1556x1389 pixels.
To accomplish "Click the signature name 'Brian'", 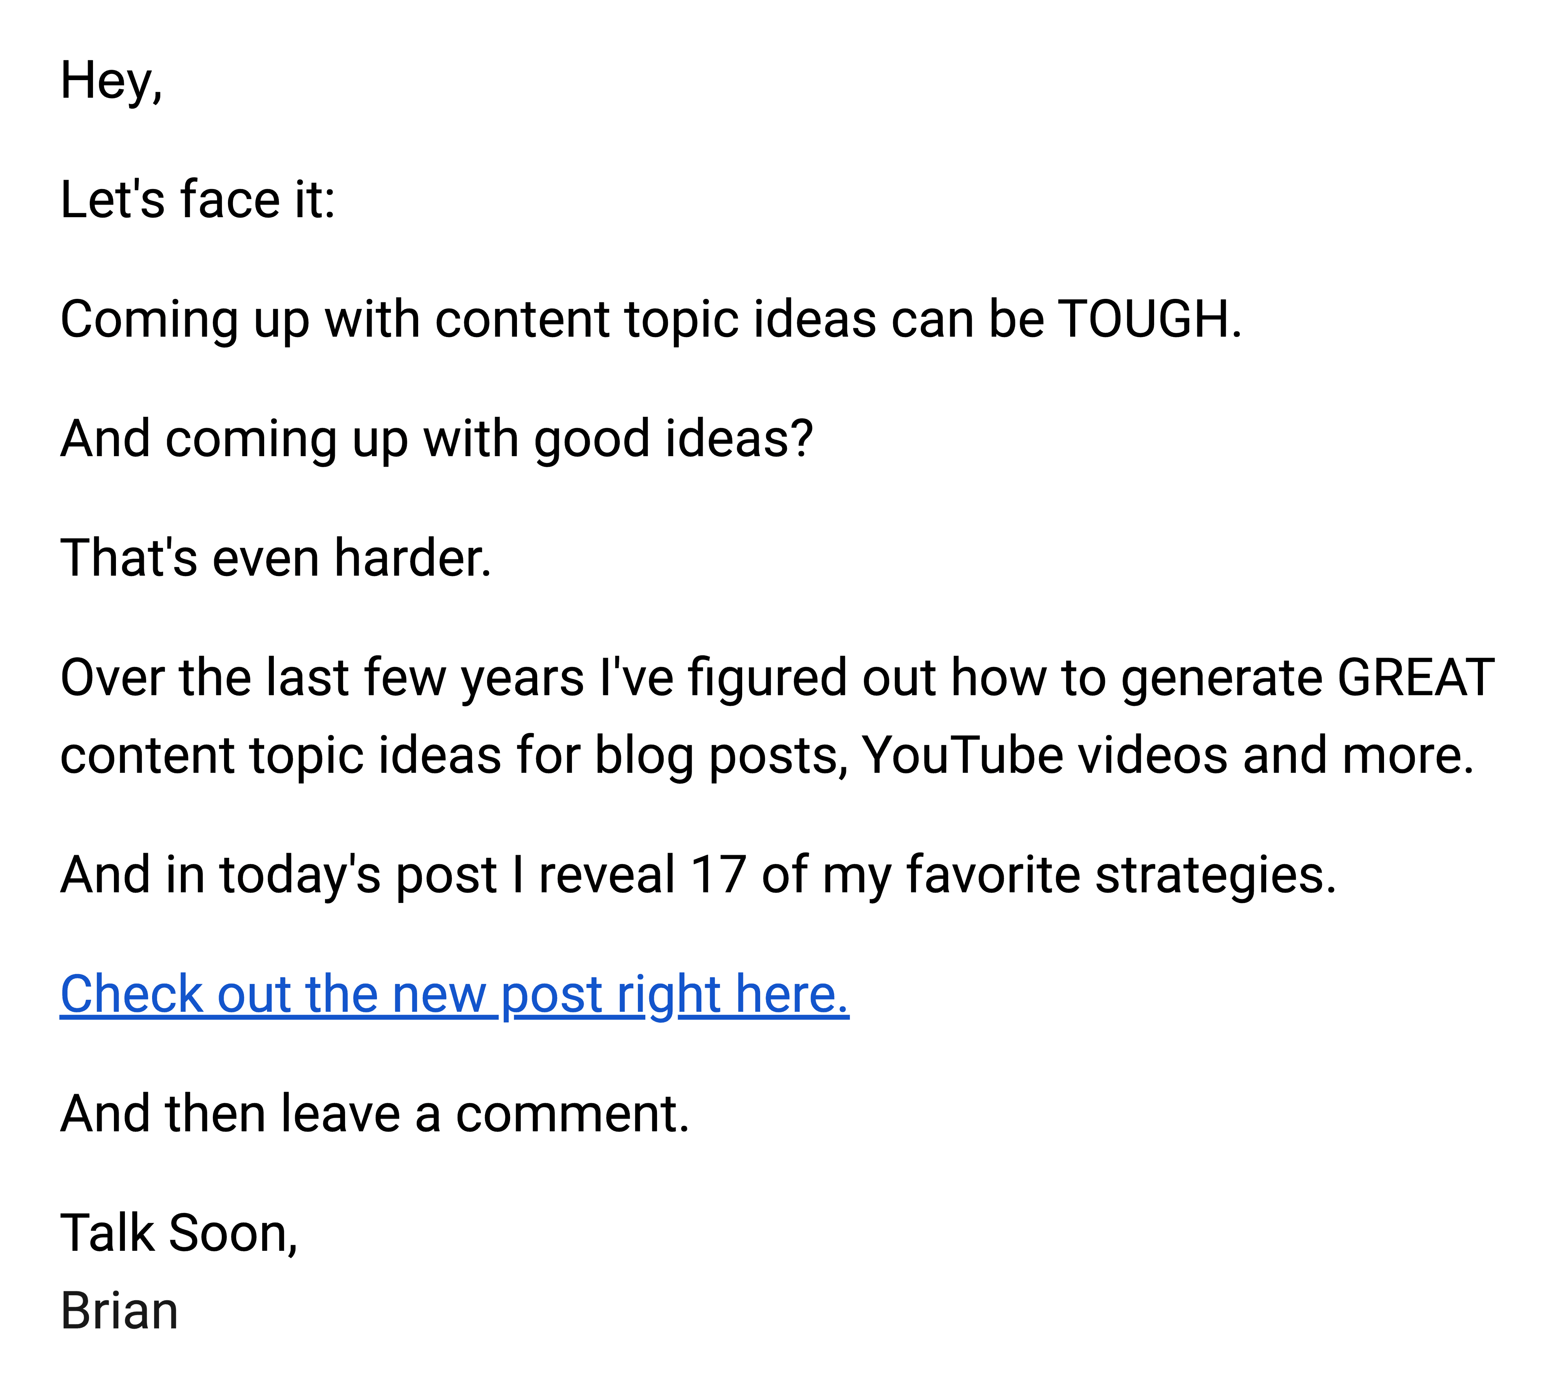I will click(119, 1311).
